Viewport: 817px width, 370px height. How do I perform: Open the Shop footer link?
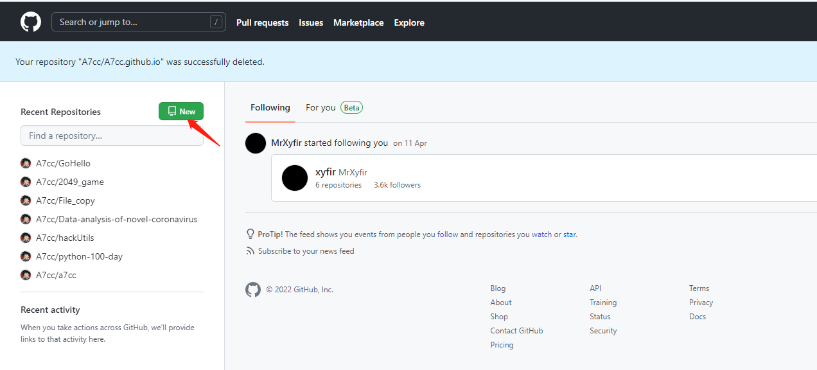(x=499, y=317)
